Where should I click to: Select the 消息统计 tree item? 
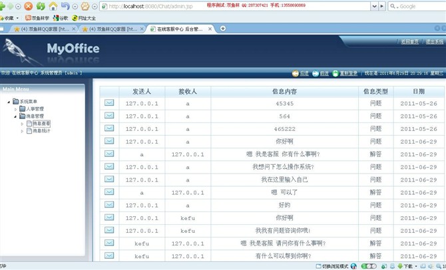coord(41,131)
